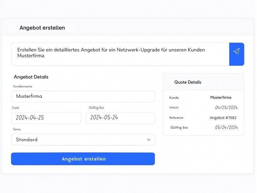Click the Gültig bis label above date field

coord(96,108)
